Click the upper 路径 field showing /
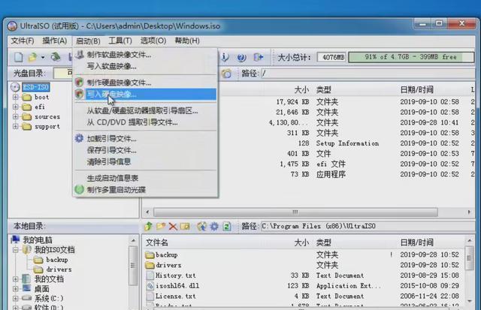The image size is (481, 310). (x=368, y=74)
